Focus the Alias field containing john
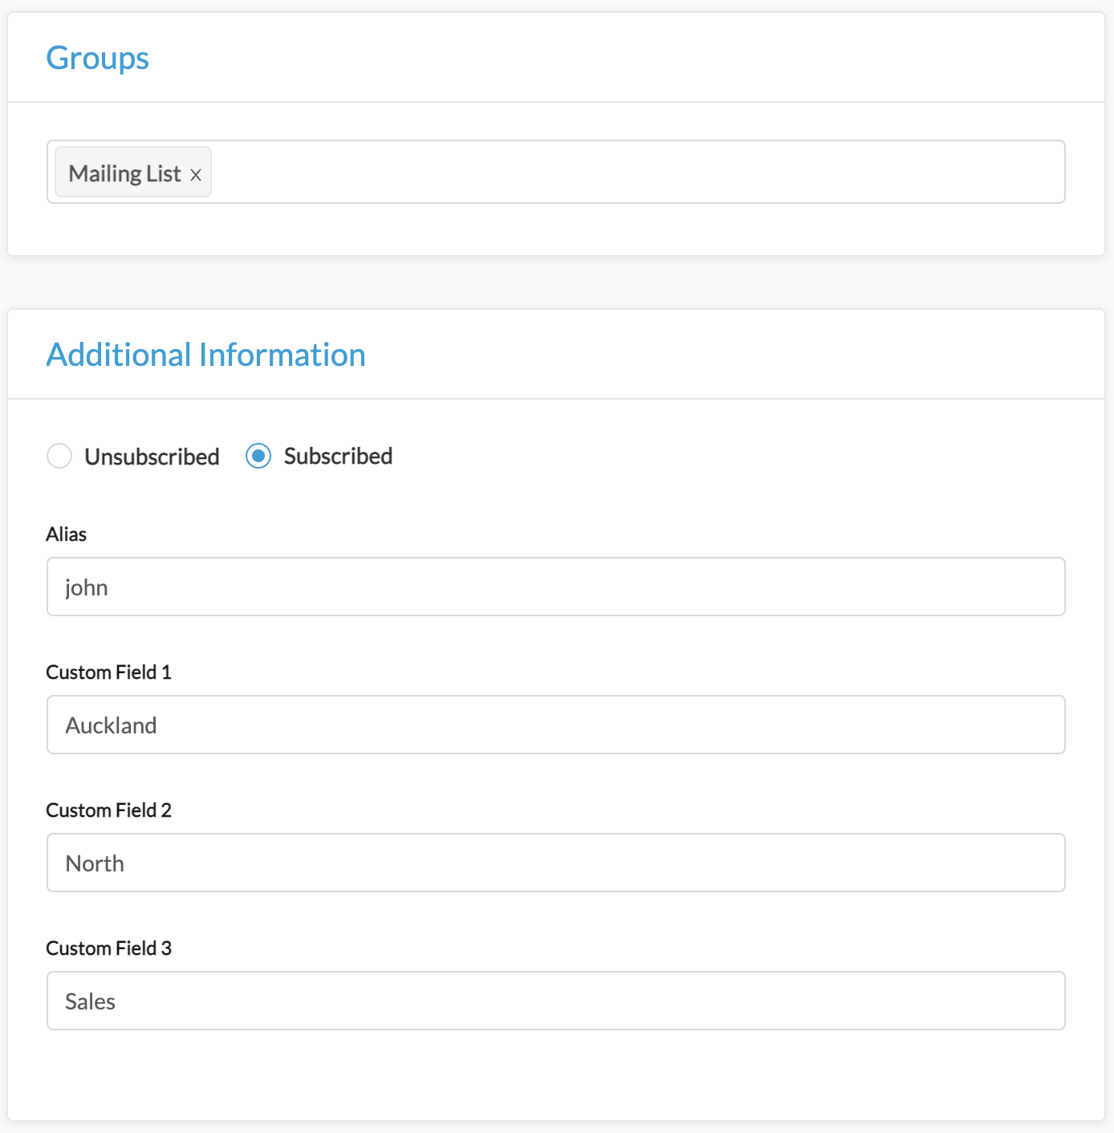The width and height of the screenshot is (1114, 1133). point(556,587)
